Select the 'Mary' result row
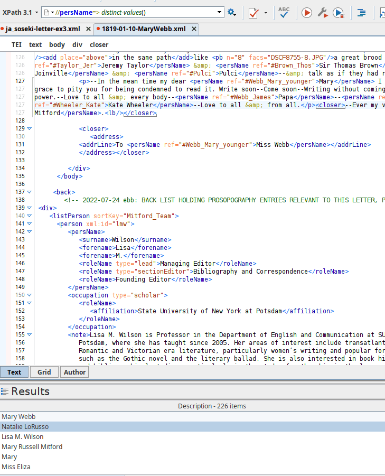This screenshot has height=476, width=385. click(192, 456)
